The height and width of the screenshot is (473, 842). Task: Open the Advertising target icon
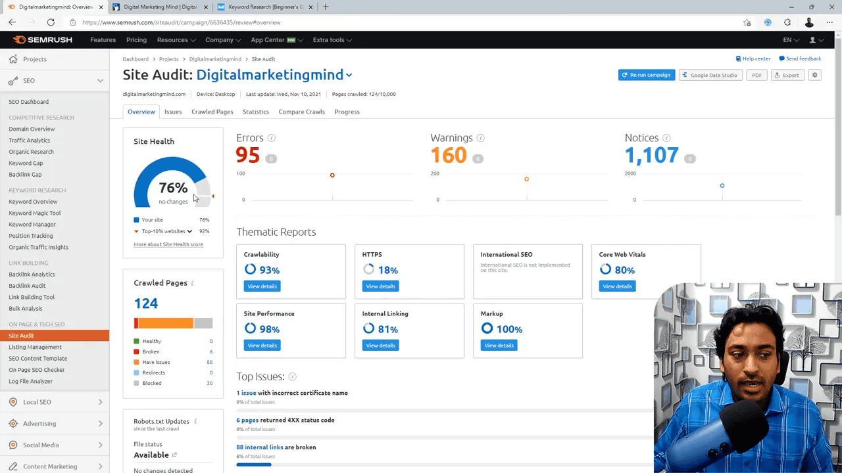coord(12,423)
